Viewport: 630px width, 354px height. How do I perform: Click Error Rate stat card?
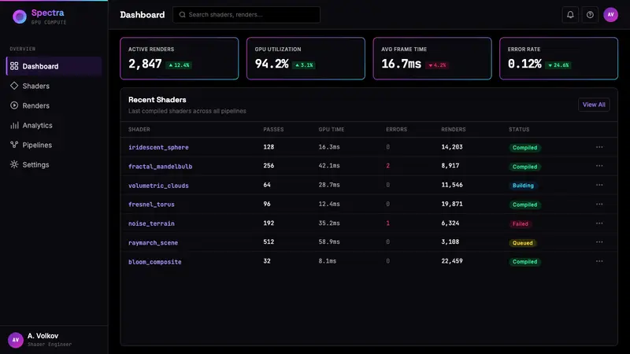tap(558, 58)
